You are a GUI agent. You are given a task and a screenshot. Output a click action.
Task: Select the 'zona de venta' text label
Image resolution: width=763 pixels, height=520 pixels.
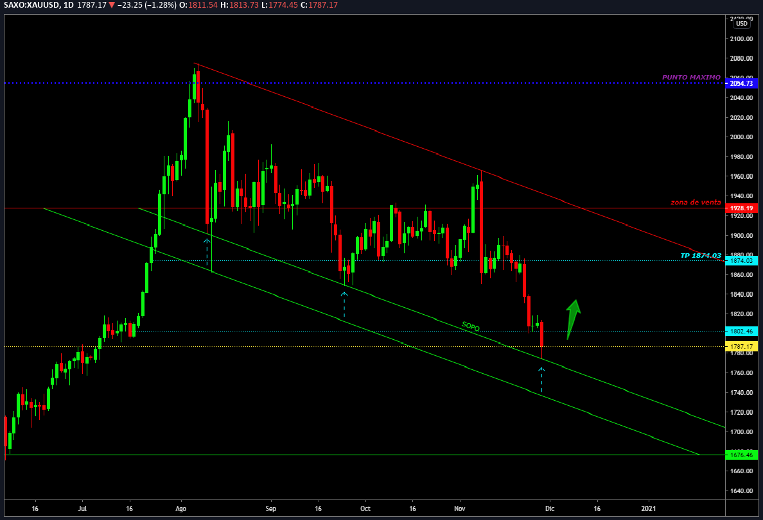click(x=696, y=202)
